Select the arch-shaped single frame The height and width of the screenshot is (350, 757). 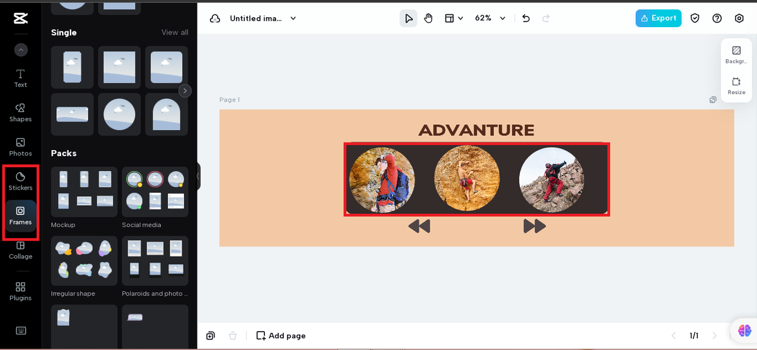point(167,114)
